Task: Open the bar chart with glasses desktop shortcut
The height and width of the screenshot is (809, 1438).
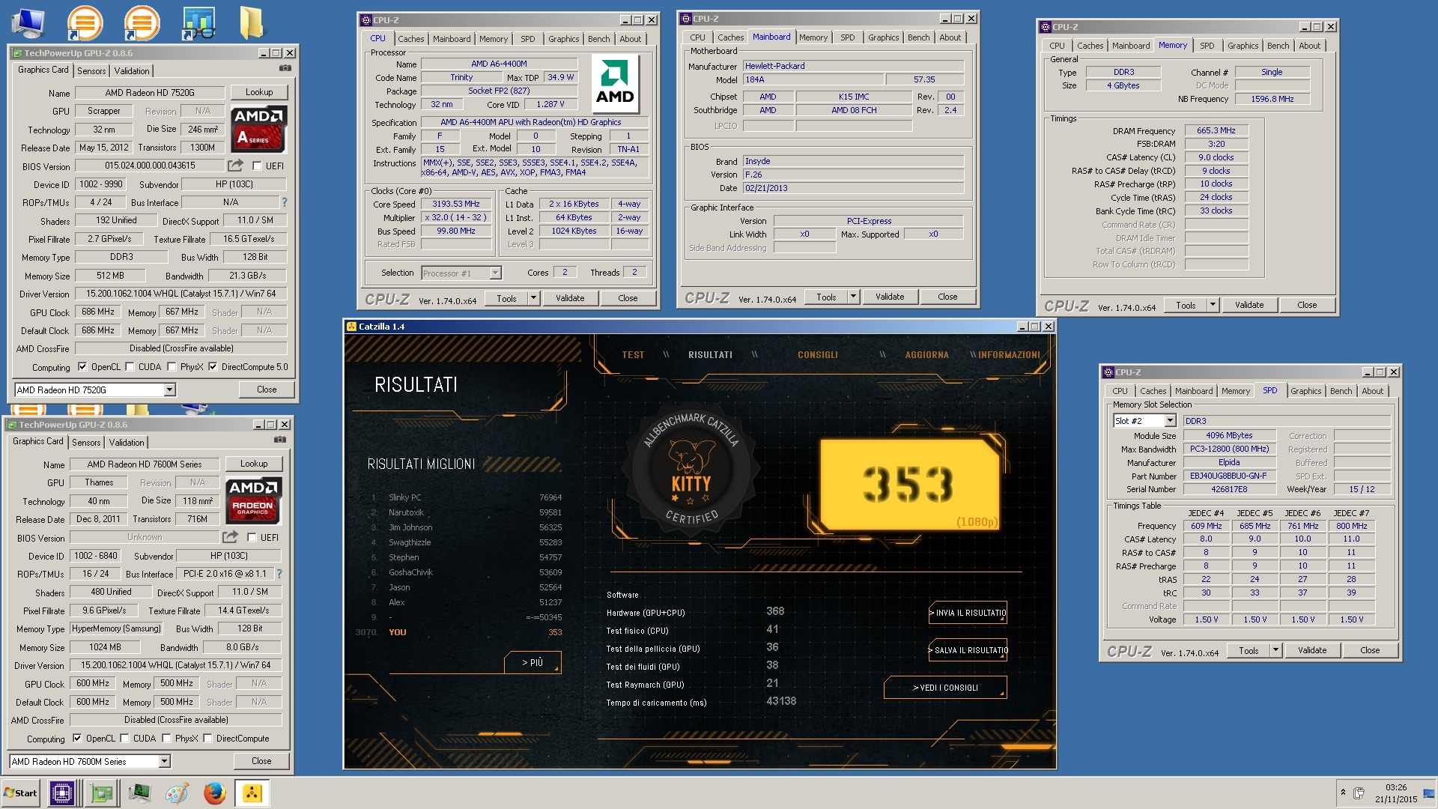Action: pyautogui.click(x=198, y=22)
